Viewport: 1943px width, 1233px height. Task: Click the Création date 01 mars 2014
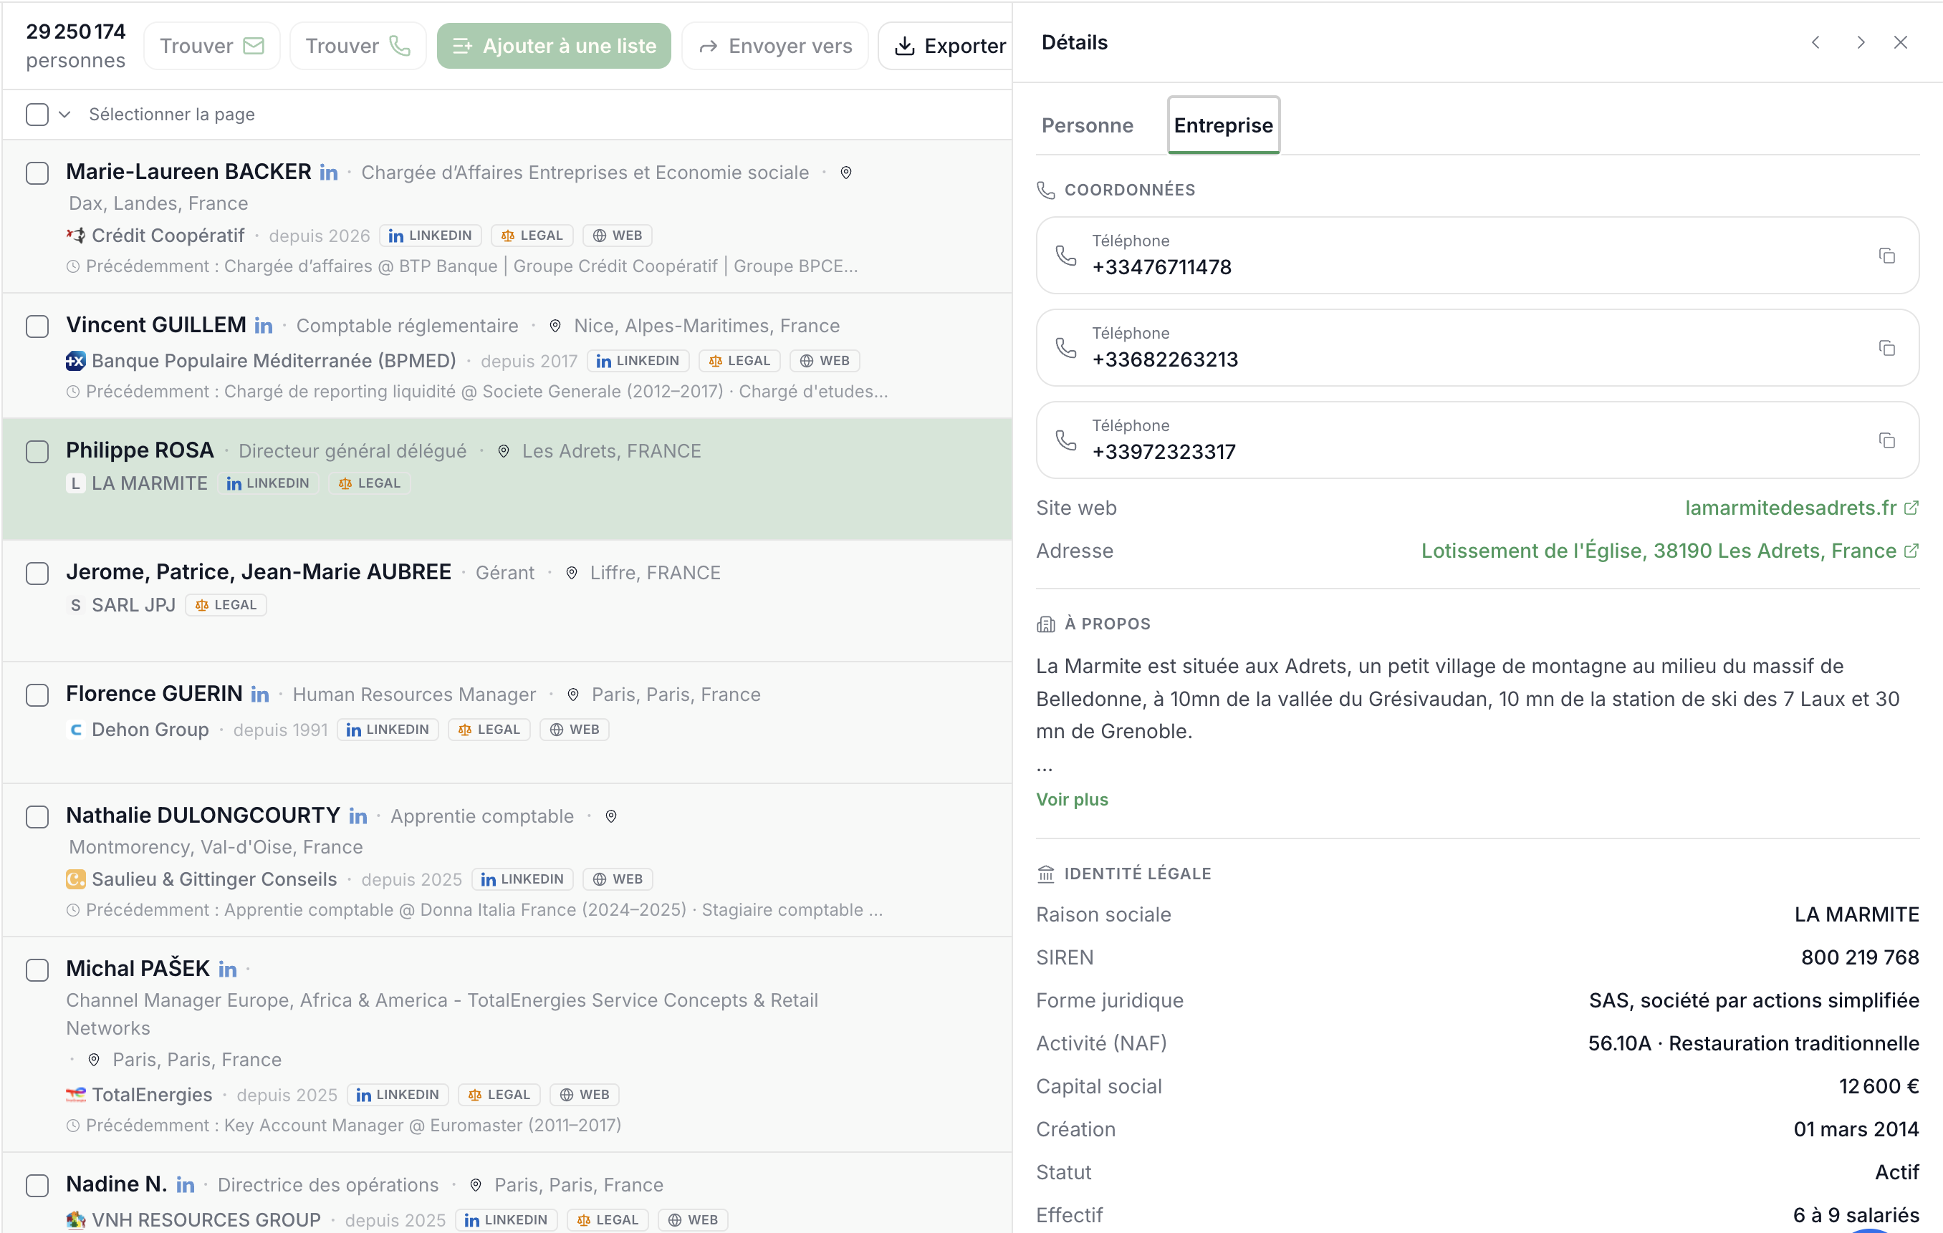pyautogui.click(x=1855, y=1129)
